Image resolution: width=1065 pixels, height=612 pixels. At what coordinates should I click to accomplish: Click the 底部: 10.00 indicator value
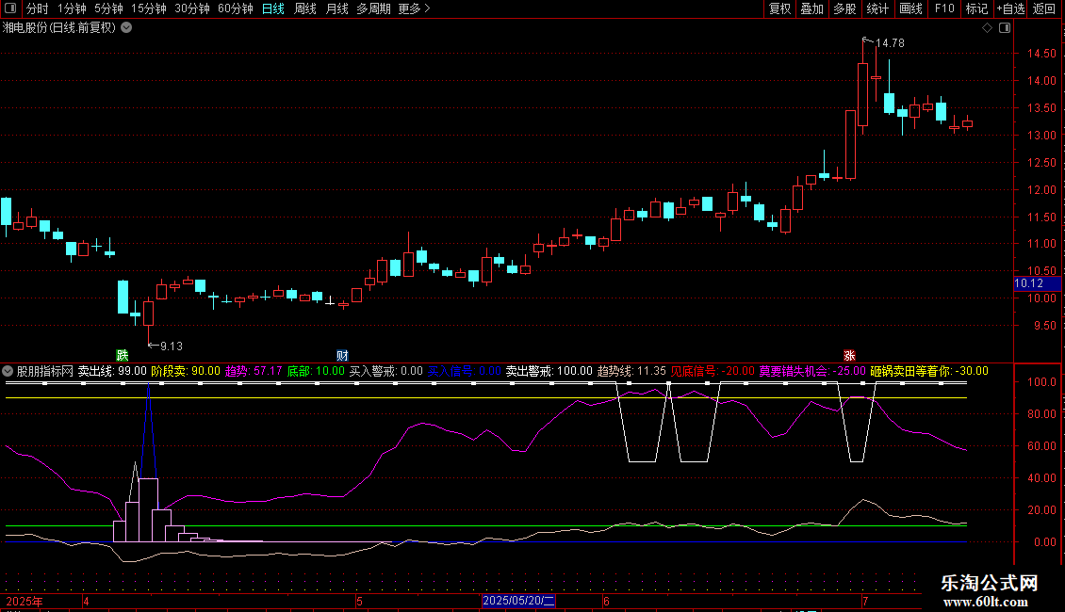click(316, 371)
